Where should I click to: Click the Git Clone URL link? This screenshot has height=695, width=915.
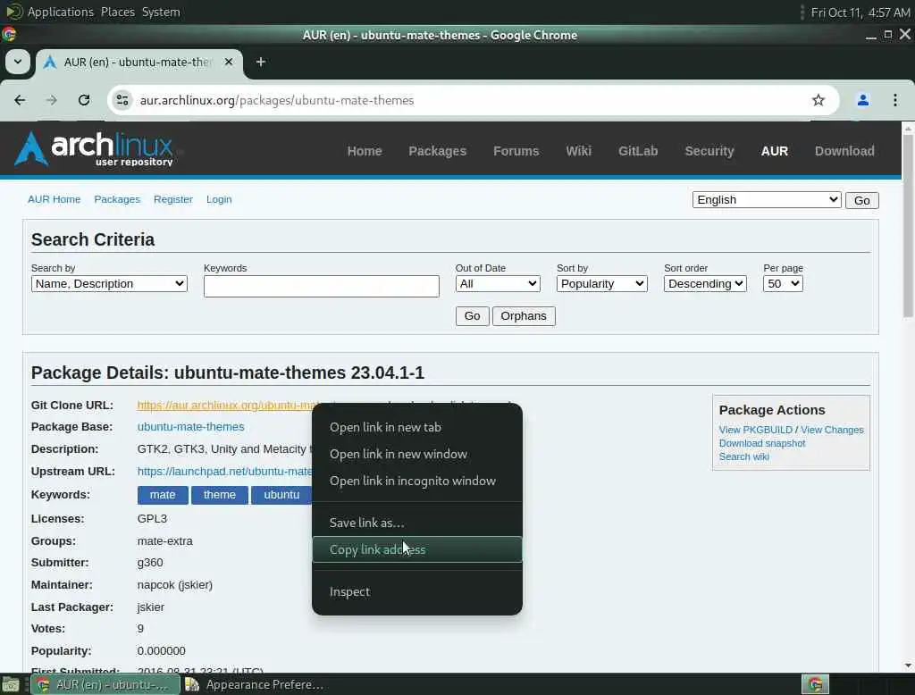point(224,405)
